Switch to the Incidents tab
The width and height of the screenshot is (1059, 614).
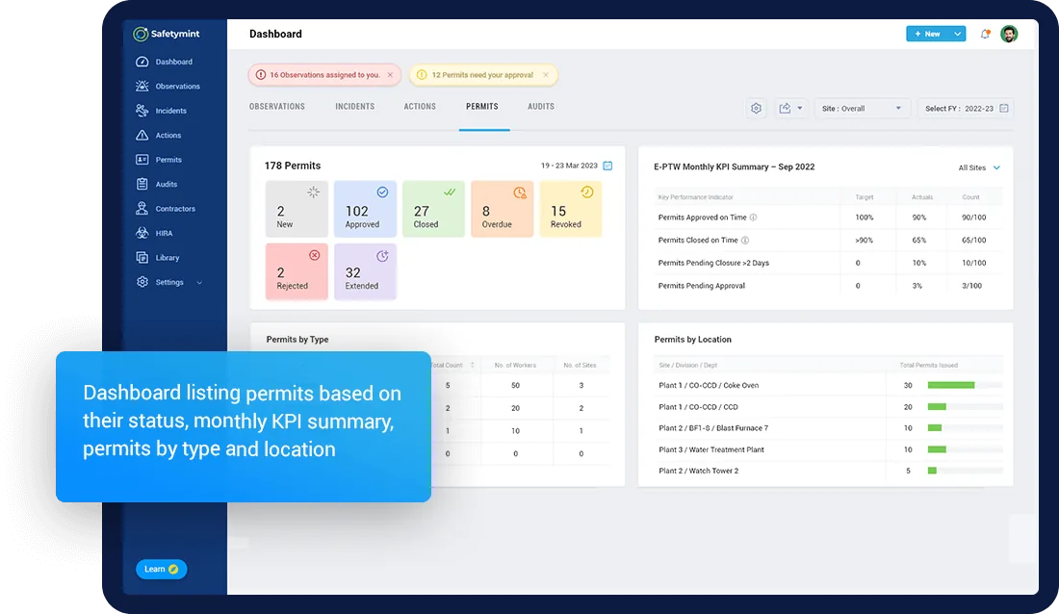pyautogui.click(x=354, y=107)
